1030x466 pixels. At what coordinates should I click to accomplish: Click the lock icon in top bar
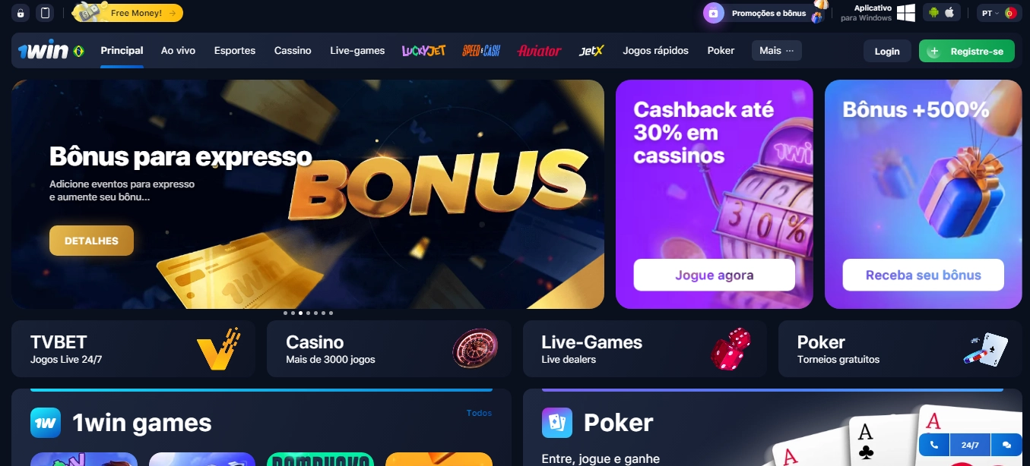21,13
